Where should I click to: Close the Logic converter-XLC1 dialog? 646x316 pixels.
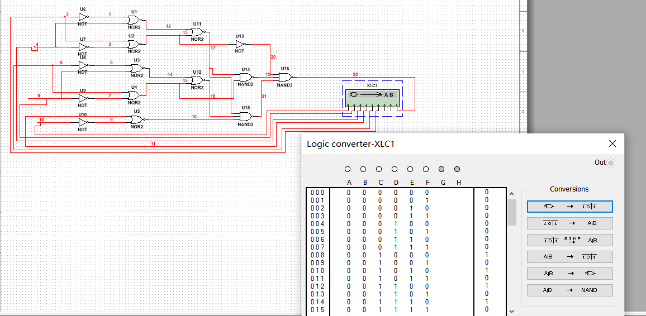point(612,143)
